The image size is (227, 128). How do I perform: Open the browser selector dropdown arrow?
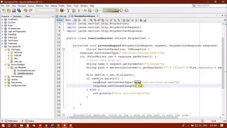(65, 10)
